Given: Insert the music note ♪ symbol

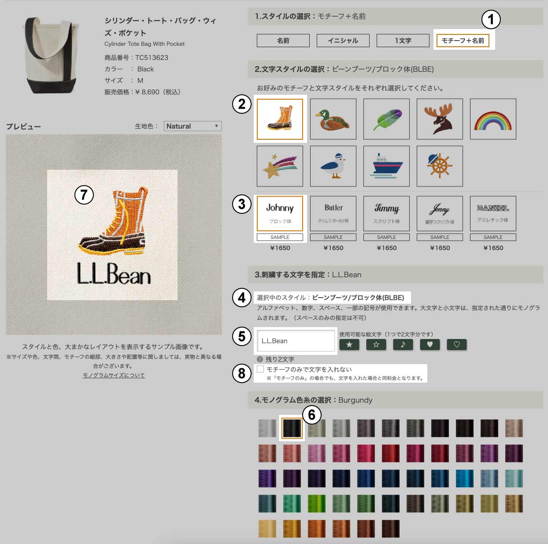Looking at the screenshot, I should coord(403,345).
